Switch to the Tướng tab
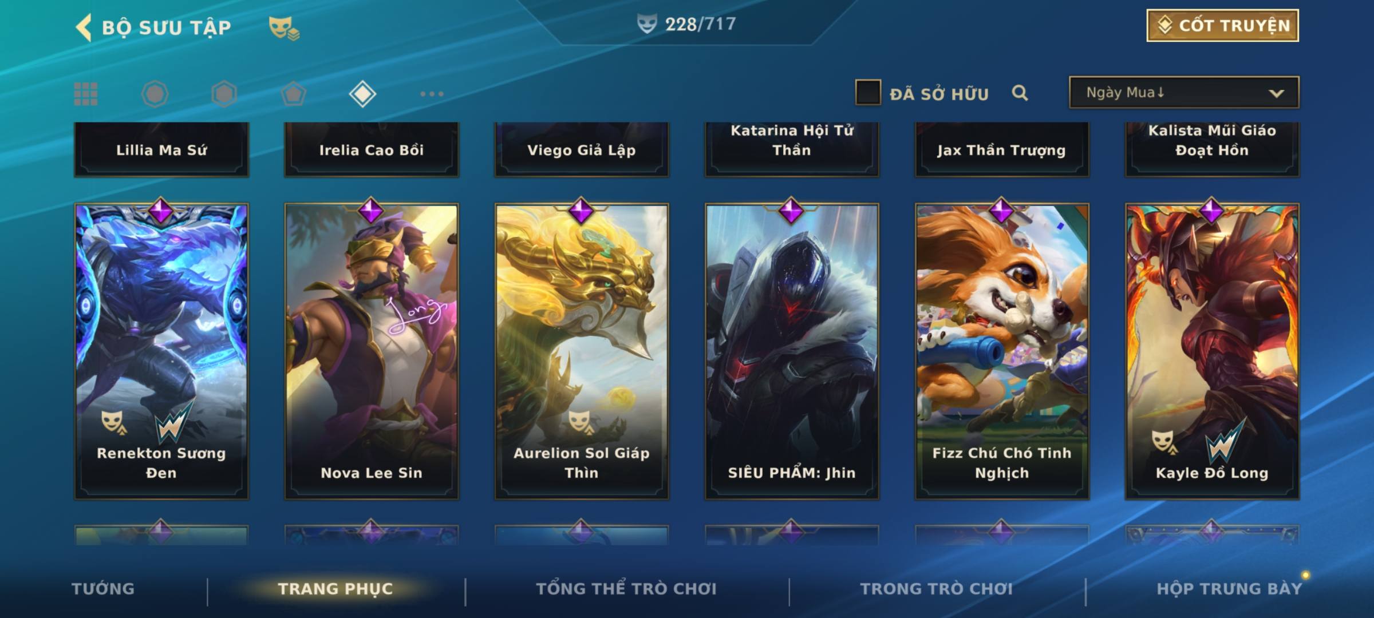The image size is (1374, 618). (x=103, y=589)
